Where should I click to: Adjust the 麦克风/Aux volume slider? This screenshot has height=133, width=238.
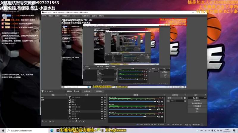(132, 102)
